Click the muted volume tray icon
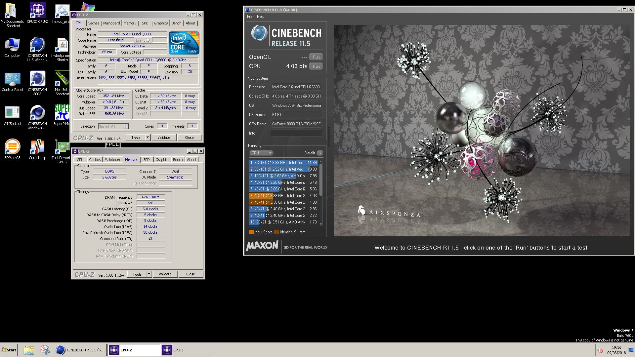 [x=600, y=350]
